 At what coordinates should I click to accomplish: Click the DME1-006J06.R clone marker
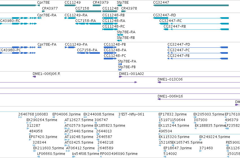click(x=34, y=77)
